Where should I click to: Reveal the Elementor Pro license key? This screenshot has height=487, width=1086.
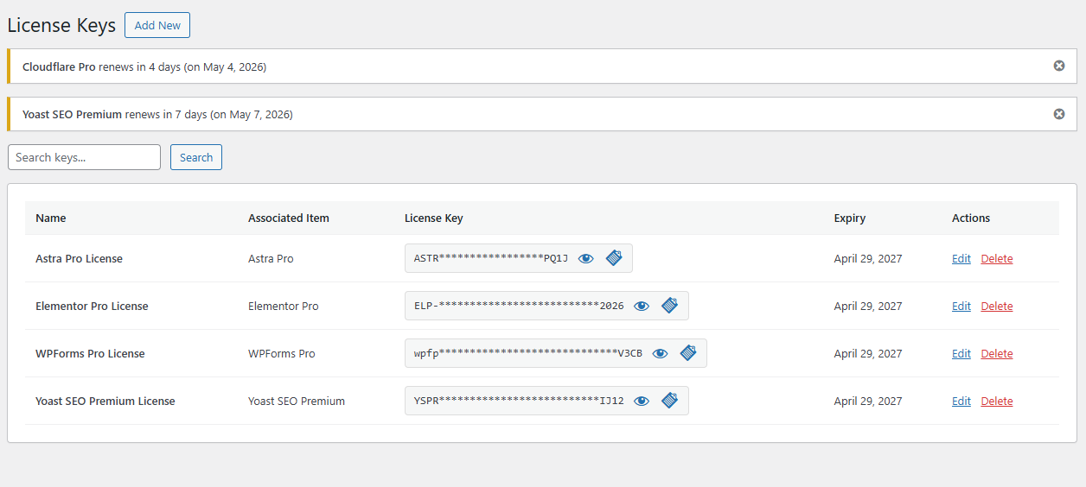(642, 306)
